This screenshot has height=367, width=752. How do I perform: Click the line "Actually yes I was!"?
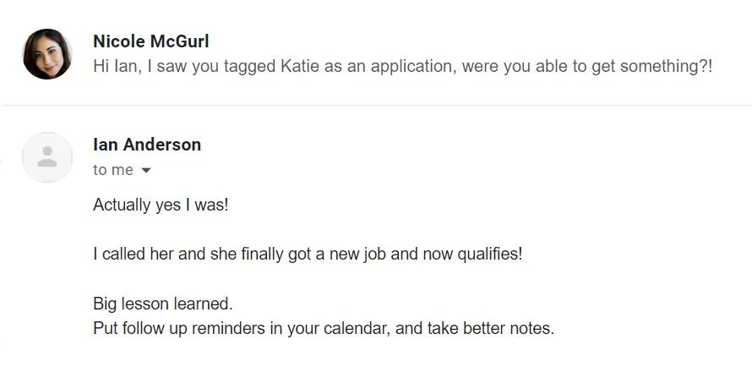[161, 205]
